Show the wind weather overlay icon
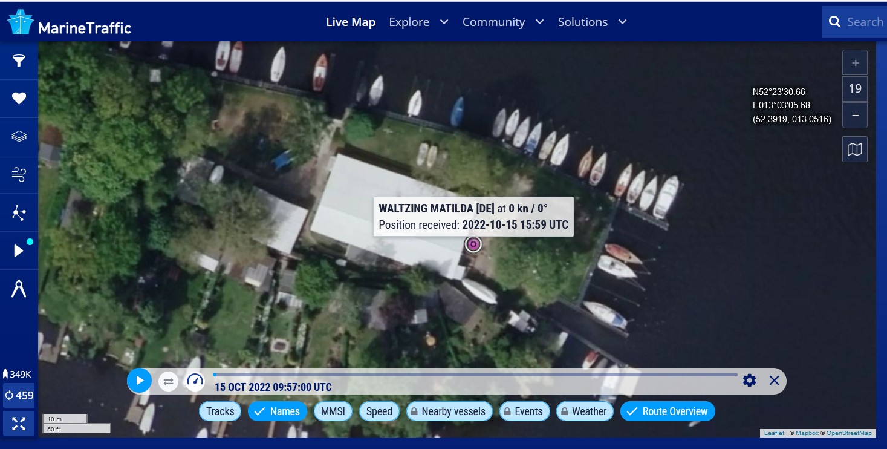Image resolution: width=887 pixels, height=449 pixels. pyautogui.click(x=19, y=174)
